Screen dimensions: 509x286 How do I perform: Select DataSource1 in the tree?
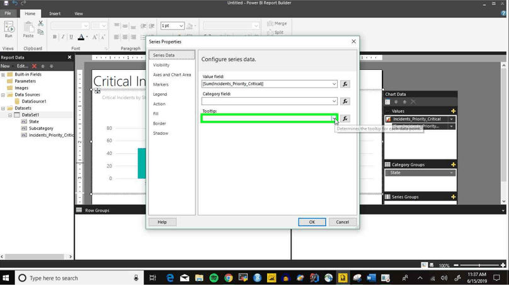coord(34,101)
